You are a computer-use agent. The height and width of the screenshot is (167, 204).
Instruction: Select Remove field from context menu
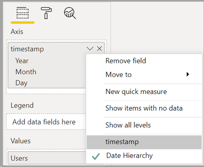pos(144,61)
